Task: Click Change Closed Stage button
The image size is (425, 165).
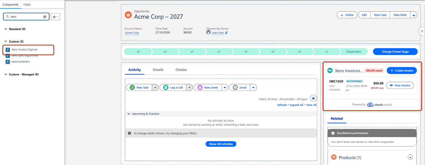Action: (395, 51)
